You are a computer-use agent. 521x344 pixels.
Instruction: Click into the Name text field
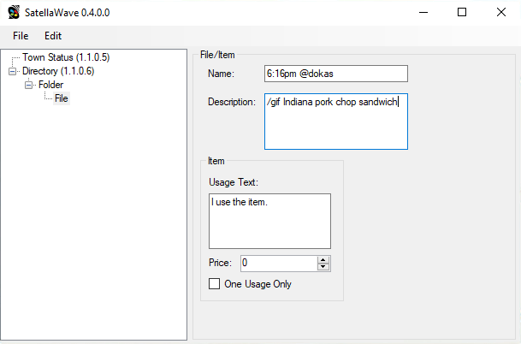coord(335,74)
